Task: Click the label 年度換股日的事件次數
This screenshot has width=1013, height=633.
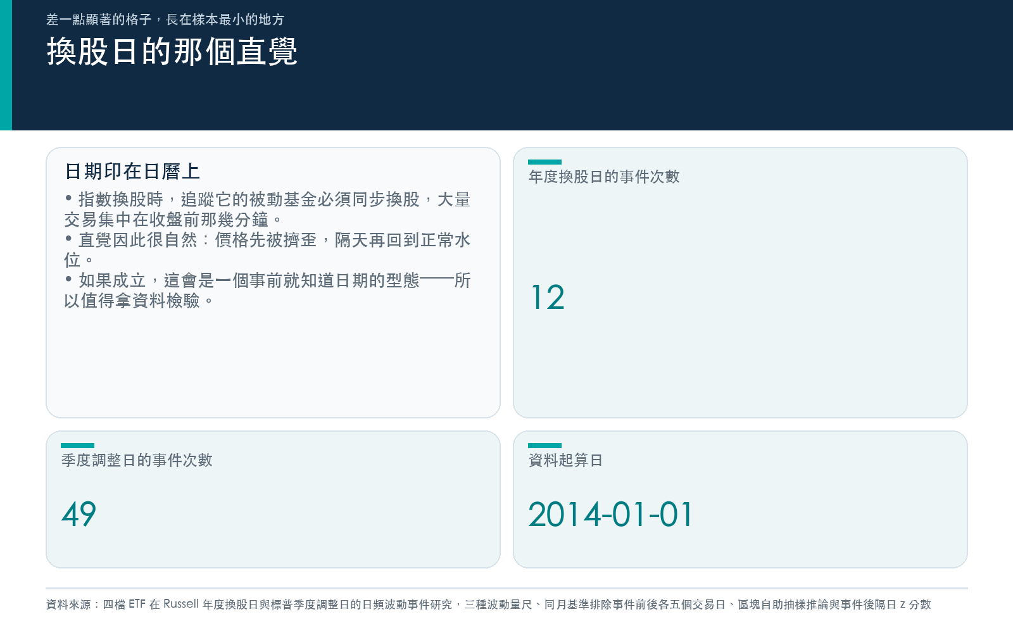Action: coord(604,177)
